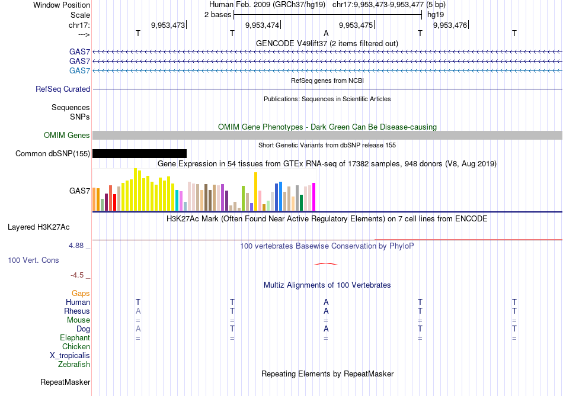
Task: Click the hg19 label beside scale bar
Action: point(435,15)
